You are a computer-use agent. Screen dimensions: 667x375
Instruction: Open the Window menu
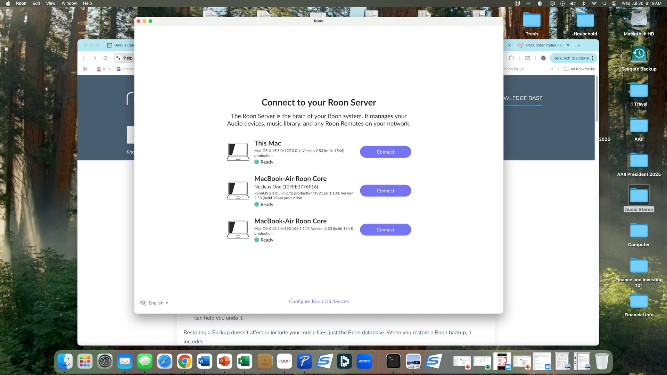[69, 3]
